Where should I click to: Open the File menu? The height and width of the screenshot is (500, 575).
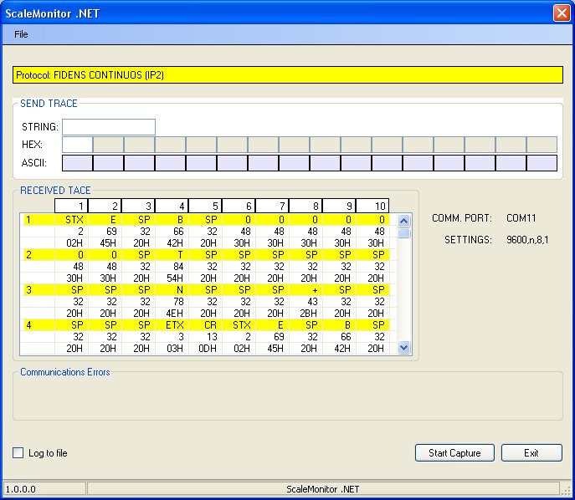click(21, 34)
